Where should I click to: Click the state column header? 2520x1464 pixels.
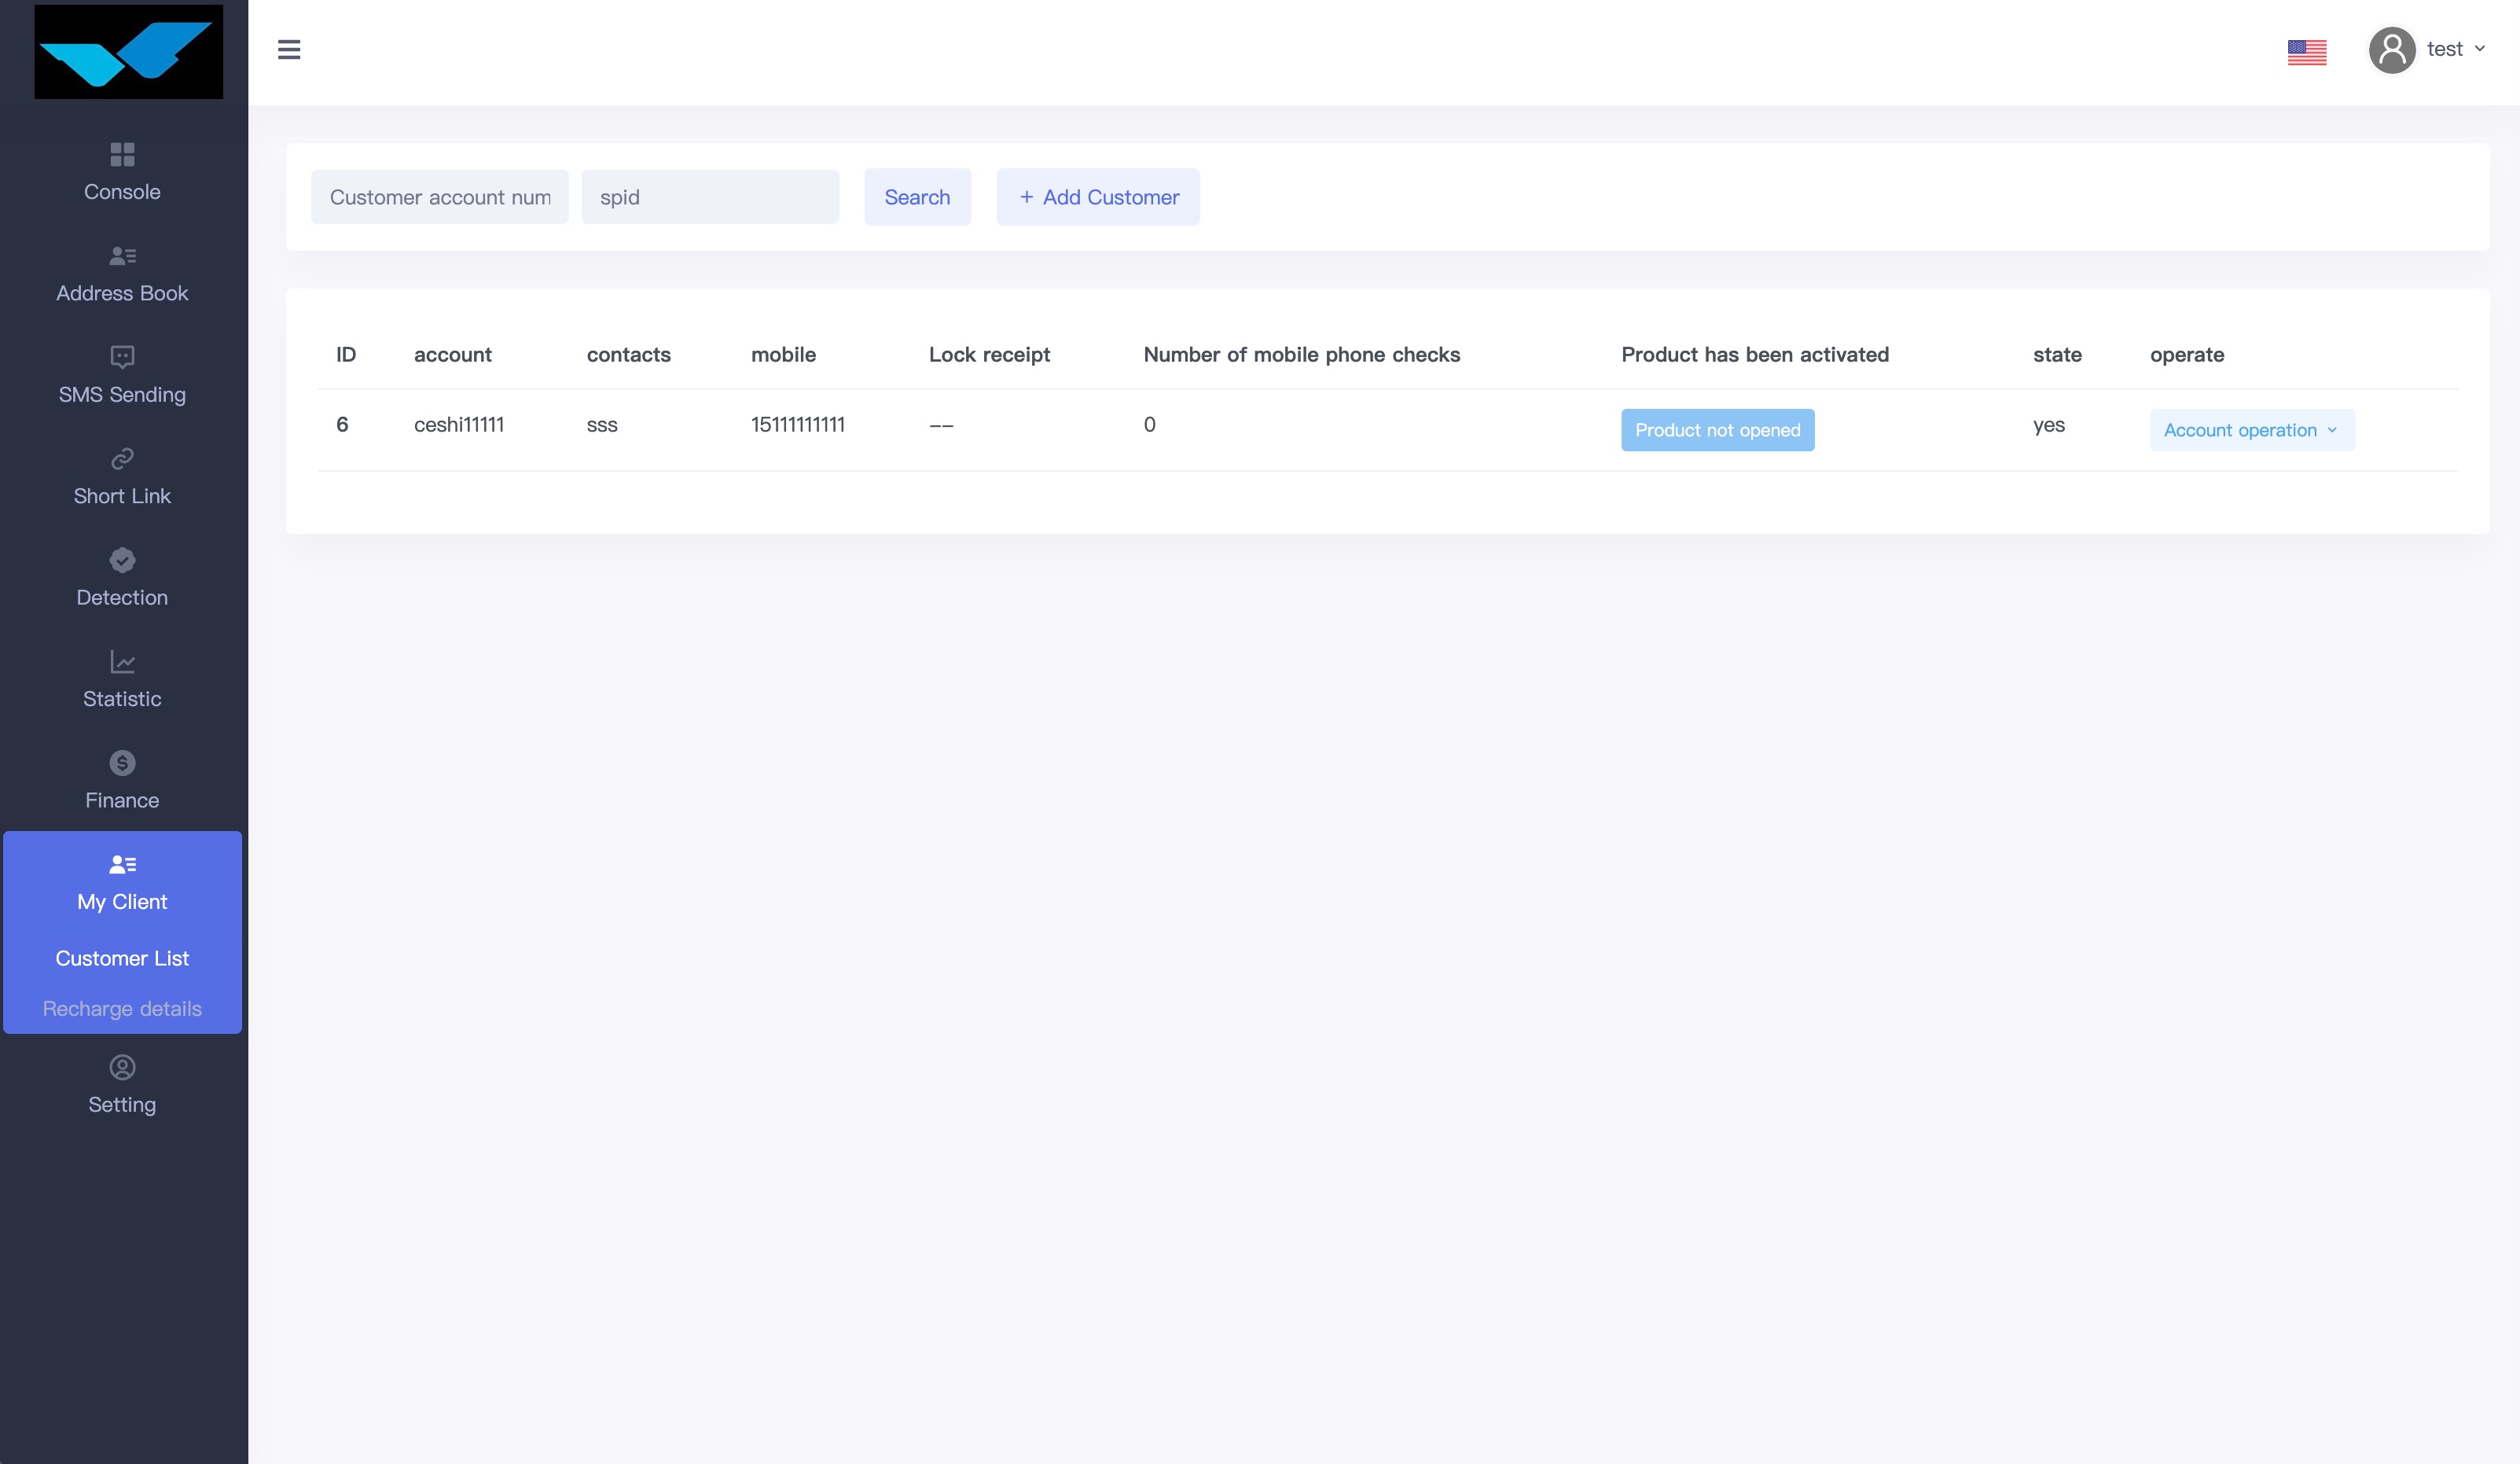pos(2057,354)
